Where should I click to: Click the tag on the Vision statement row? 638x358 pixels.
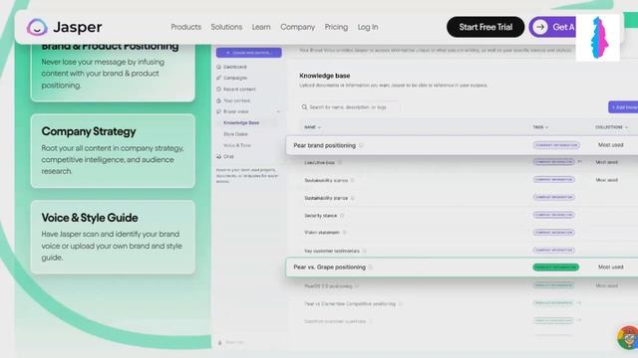click(554, 232)
